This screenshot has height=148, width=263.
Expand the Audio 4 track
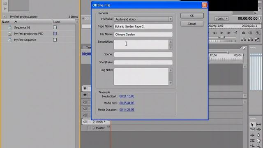pos(94,122)
